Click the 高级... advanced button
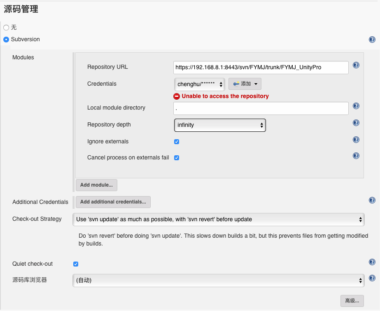Screen dimensions: 380x311 point(352,301)
